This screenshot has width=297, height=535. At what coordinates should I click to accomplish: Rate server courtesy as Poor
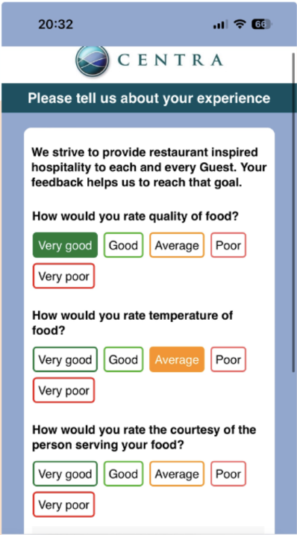[228, 474]
